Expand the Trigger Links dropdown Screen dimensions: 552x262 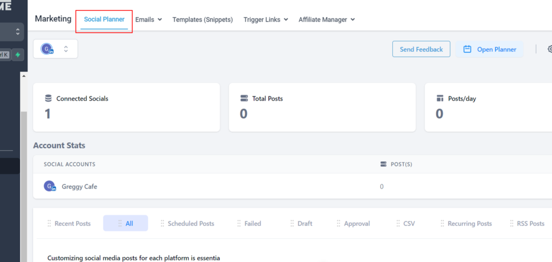tap(265, 19)
